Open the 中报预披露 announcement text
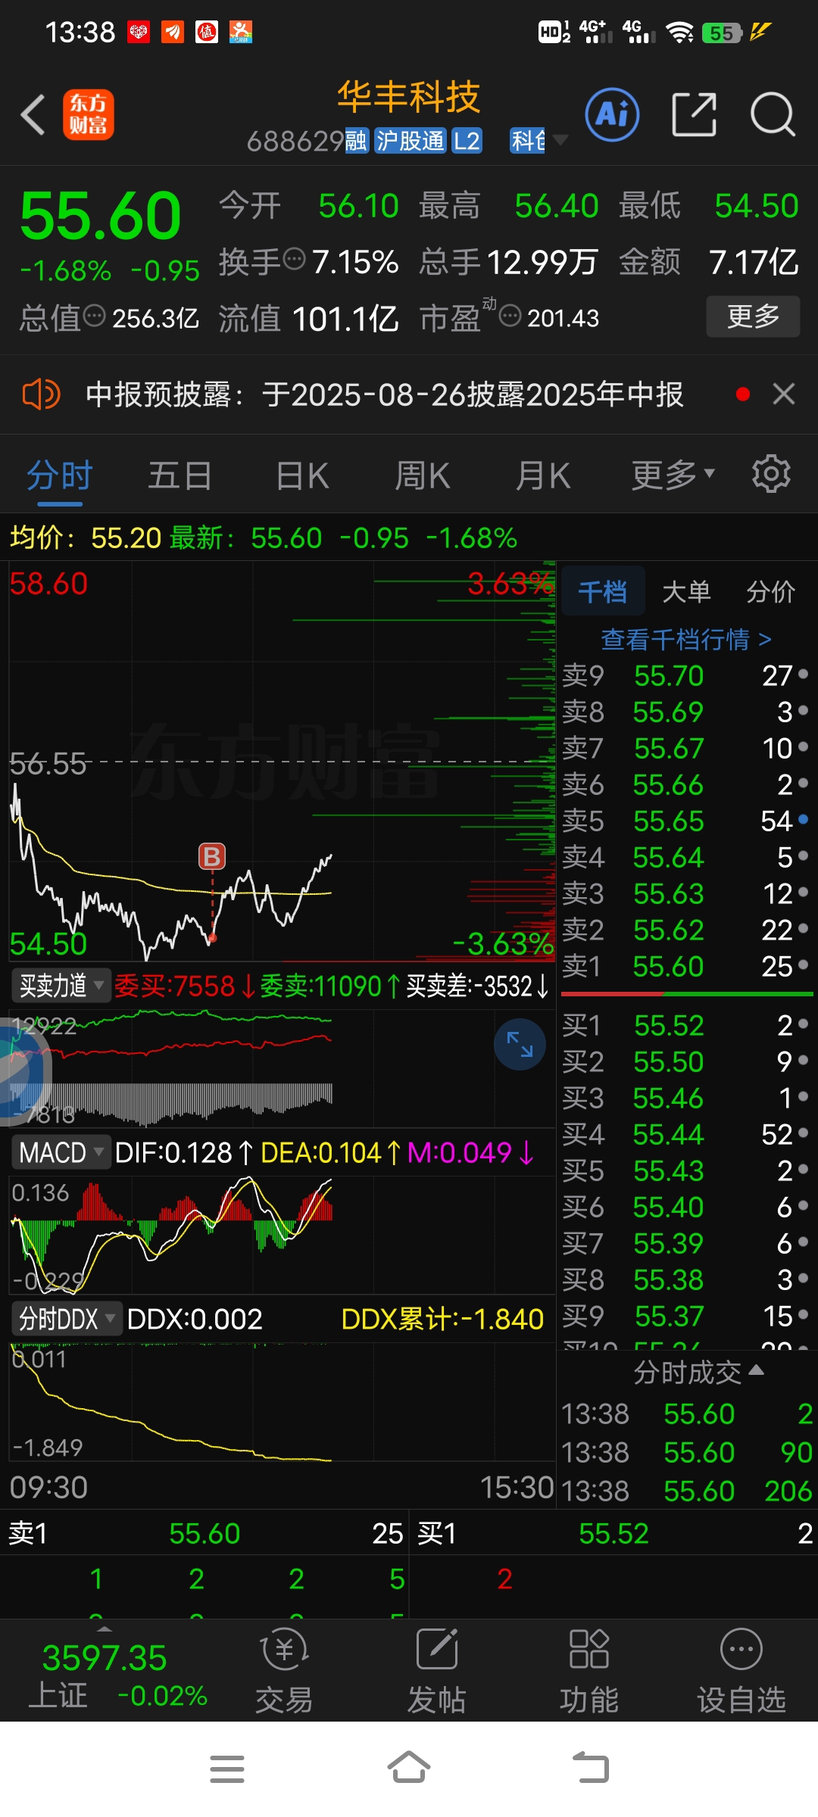 tap(384, 394)
